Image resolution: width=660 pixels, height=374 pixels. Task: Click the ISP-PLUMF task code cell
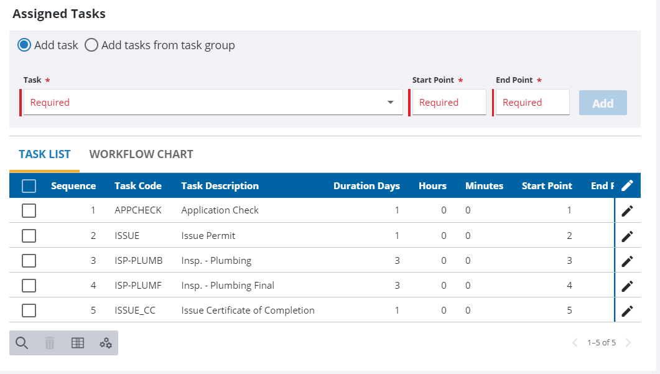138,286
